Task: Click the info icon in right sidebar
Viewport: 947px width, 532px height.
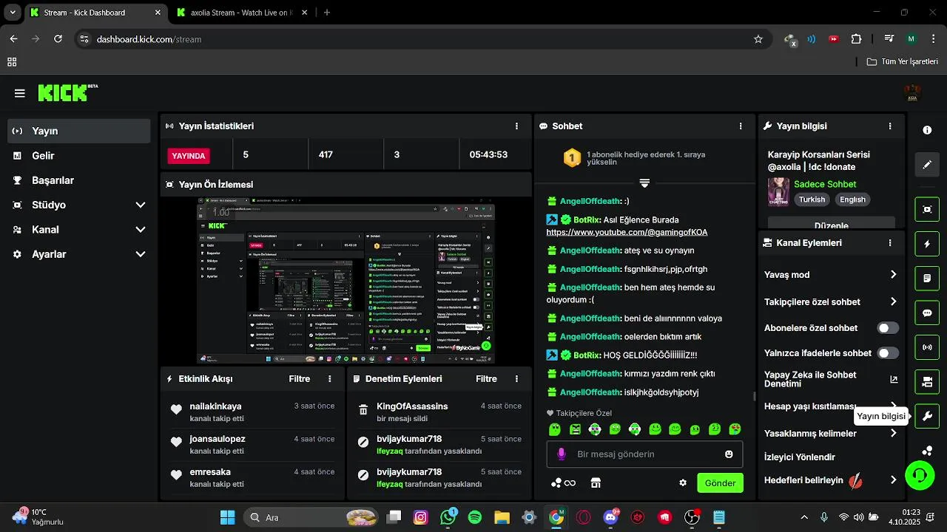Action: [x=927, y=130]
